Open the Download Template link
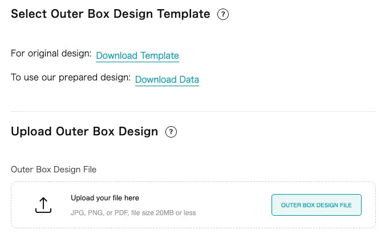 tap(137, 55)
